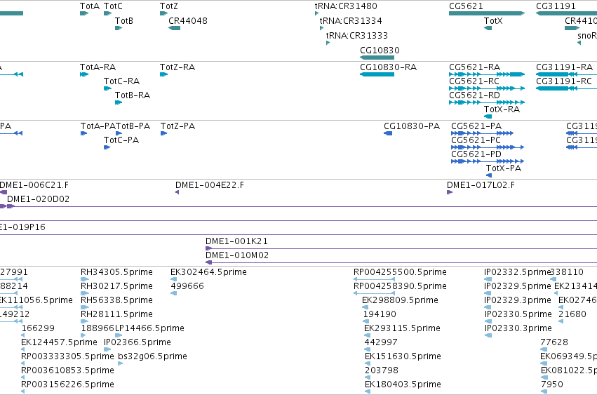
Task: Select clone DME1-010M02
Action: tap(237, 255)
